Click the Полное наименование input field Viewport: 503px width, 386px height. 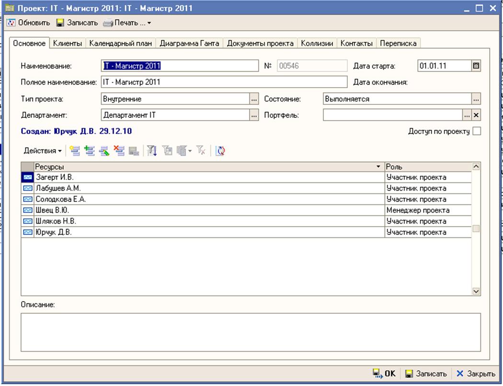pos(224,82)
